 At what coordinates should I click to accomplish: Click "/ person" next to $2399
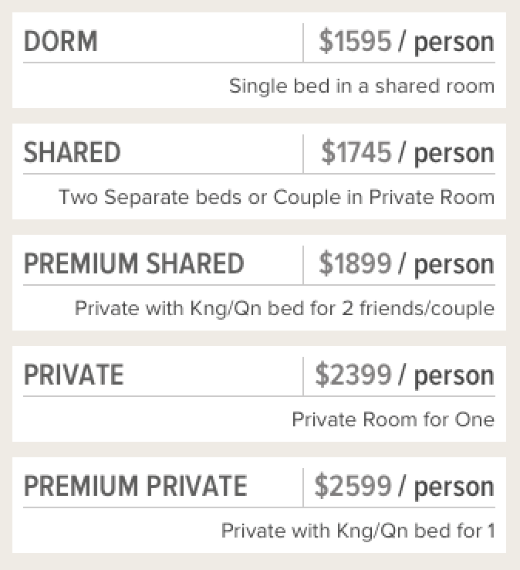pos(447,375)
